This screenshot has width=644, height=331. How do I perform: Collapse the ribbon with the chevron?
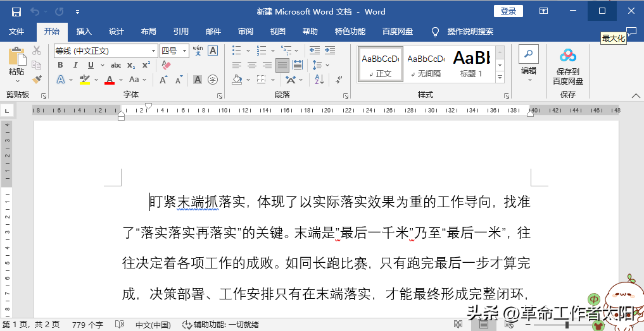(x=636, y=96)
